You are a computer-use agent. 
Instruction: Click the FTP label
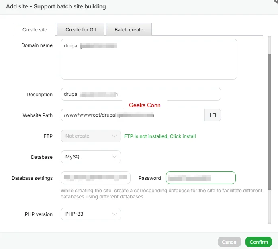48,136
